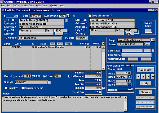Open the Invoice Tools menu
159x113 pixels.
[x=27, y=6]
